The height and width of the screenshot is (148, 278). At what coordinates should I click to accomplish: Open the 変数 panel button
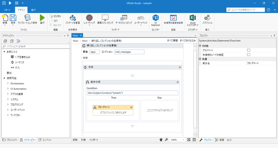[75, 140]
